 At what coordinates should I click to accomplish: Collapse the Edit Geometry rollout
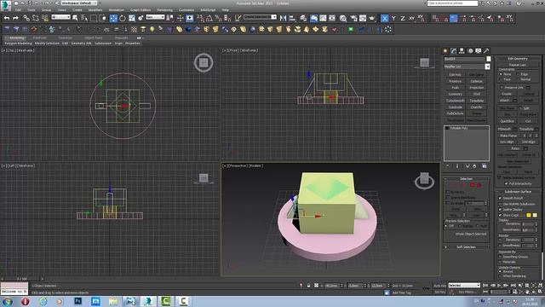coord(518,59)
